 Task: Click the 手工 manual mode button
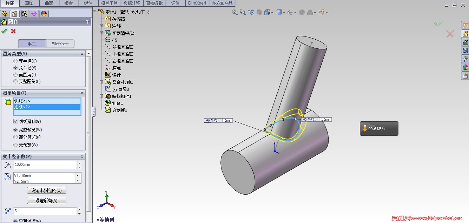(x=32, y=44)
